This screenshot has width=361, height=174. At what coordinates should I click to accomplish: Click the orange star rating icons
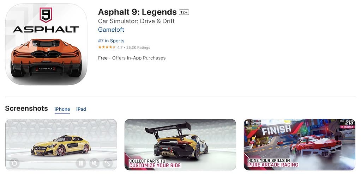tap(107, 47)
